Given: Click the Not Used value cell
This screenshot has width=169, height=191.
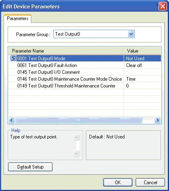Looking at the screenshot, I should [143, 59].
